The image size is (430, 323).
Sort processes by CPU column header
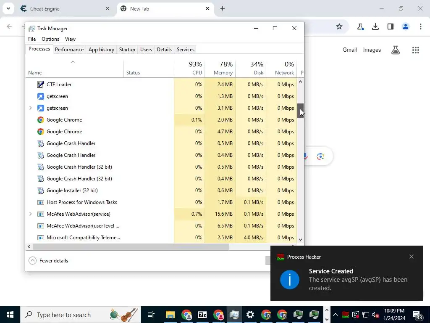pyautogui.click(x=189, y=68)
